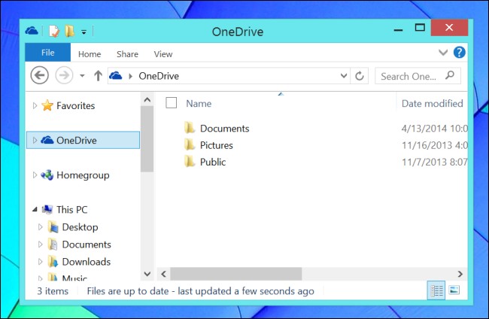Go up one level with Up arrow
Viewport: 489px width, 319px height.
98,75
